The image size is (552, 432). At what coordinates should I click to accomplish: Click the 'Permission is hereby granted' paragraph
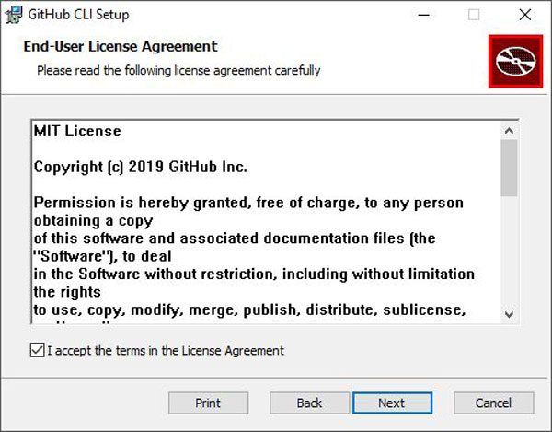248,202
